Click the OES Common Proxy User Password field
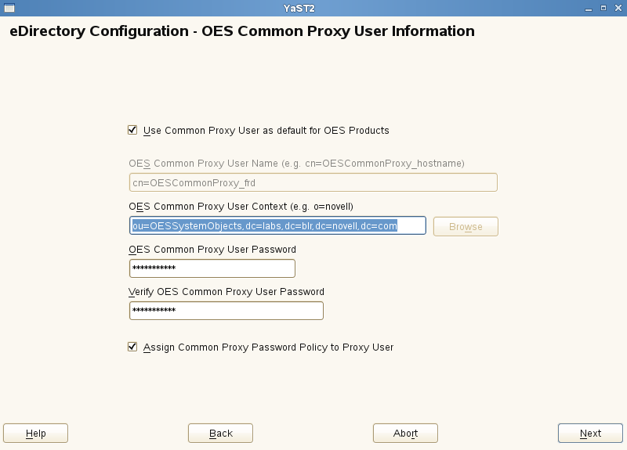The height and width of the screenshot is (450, 627). tap(212, 268)
